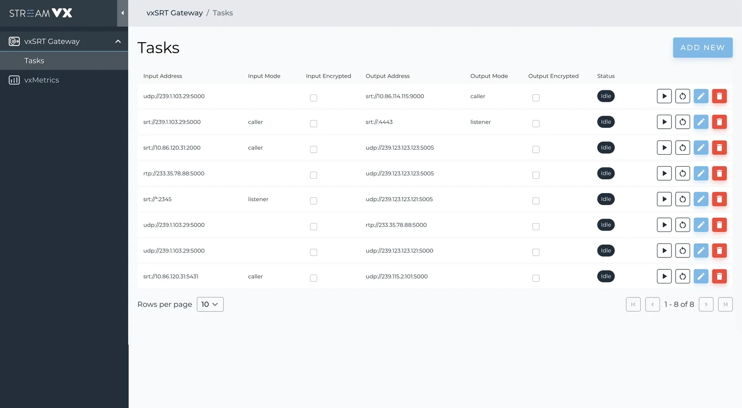The height and width of the screenshot is (408, 742).
Task: Toggle Output Encrypted for srt://10.86.120.31:2000 row
Action: point(536,149)
